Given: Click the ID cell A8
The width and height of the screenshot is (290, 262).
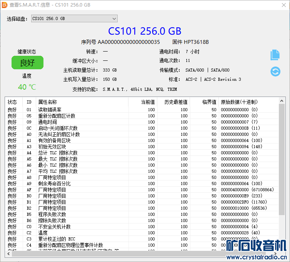Looking at the screenshot, I should [29, 177].
